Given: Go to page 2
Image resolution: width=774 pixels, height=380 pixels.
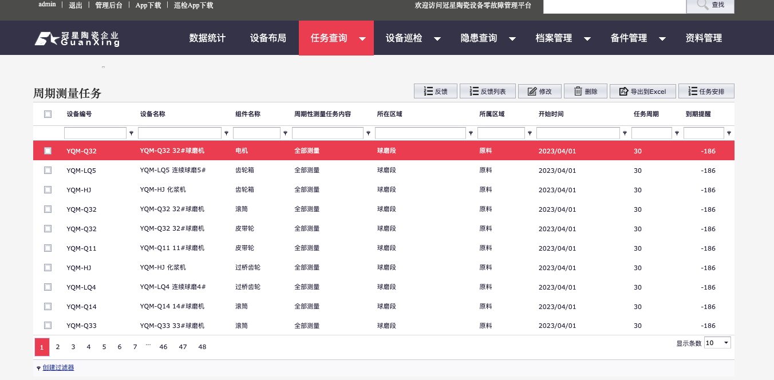Looking at the screenshot, I should tap(58, 347).
